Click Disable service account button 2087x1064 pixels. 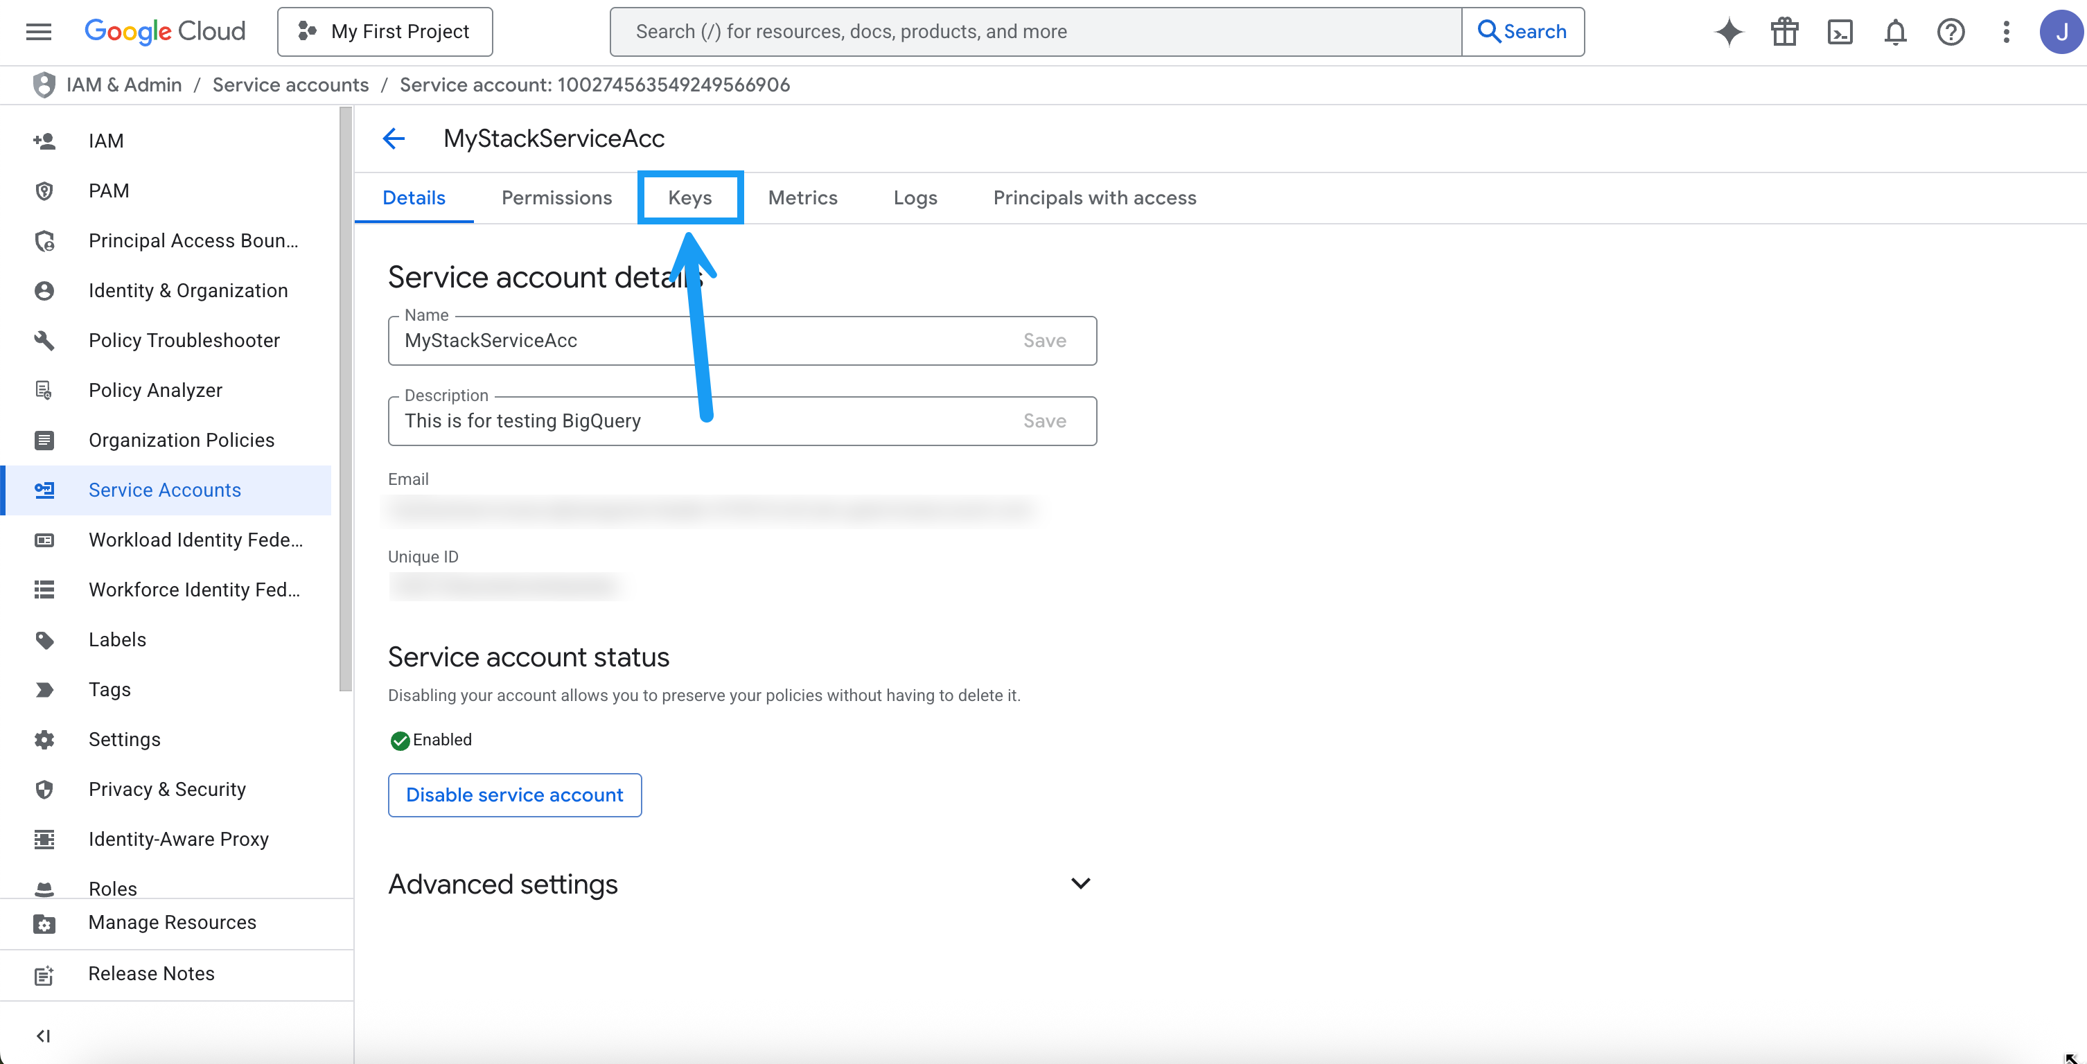[514, 795]
